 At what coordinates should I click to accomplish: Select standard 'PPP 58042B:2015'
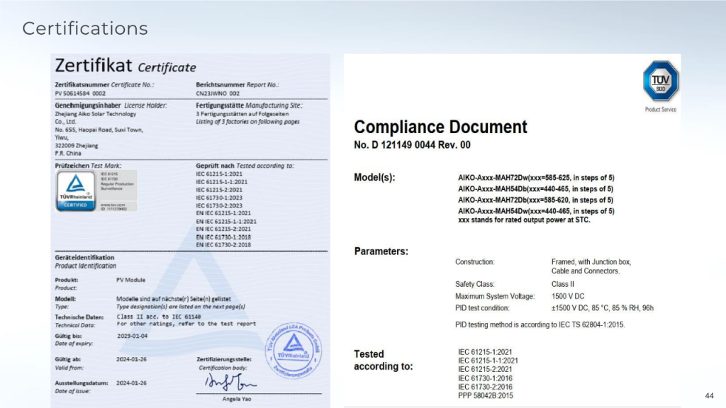tap(485, 396)
